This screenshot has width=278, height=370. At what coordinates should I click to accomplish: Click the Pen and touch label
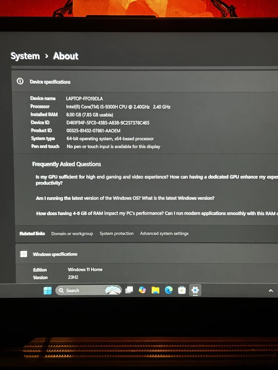(46, 146)
